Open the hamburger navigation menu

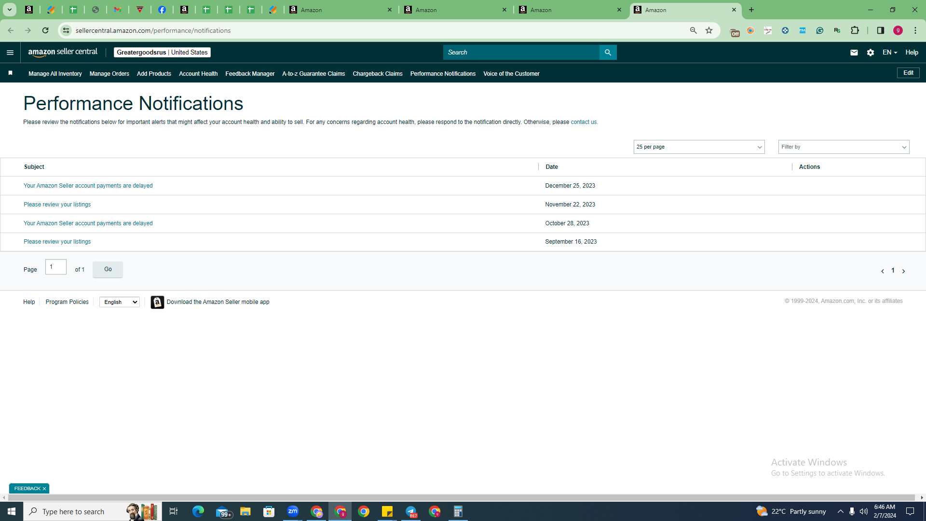[x=10, y=53]
